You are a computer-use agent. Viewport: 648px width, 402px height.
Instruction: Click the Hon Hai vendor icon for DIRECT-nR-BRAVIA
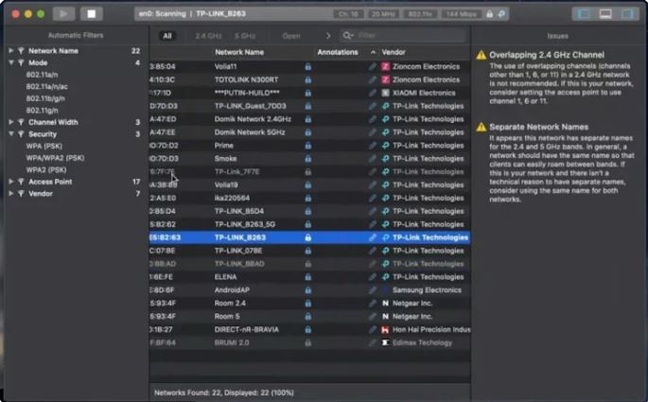(x=385, y=330)
